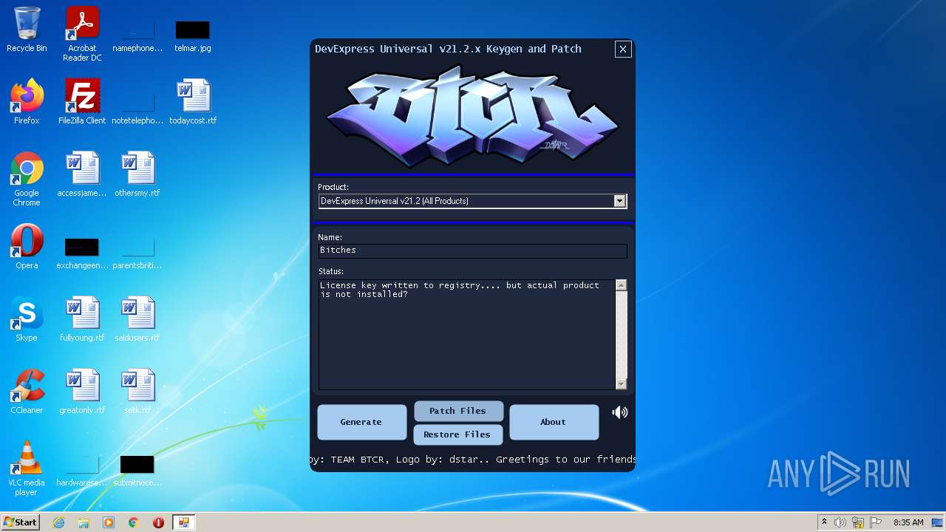Open Windows Explorer folder in taskbar
The image size is (946, 532).
pyautogui.click(x=84, y=522)
